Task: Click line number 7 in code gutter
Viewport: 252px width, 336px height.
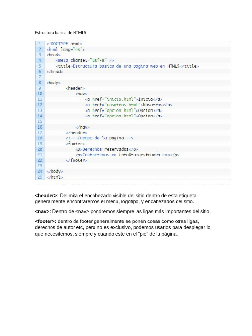Action: (x=40, y=77)
